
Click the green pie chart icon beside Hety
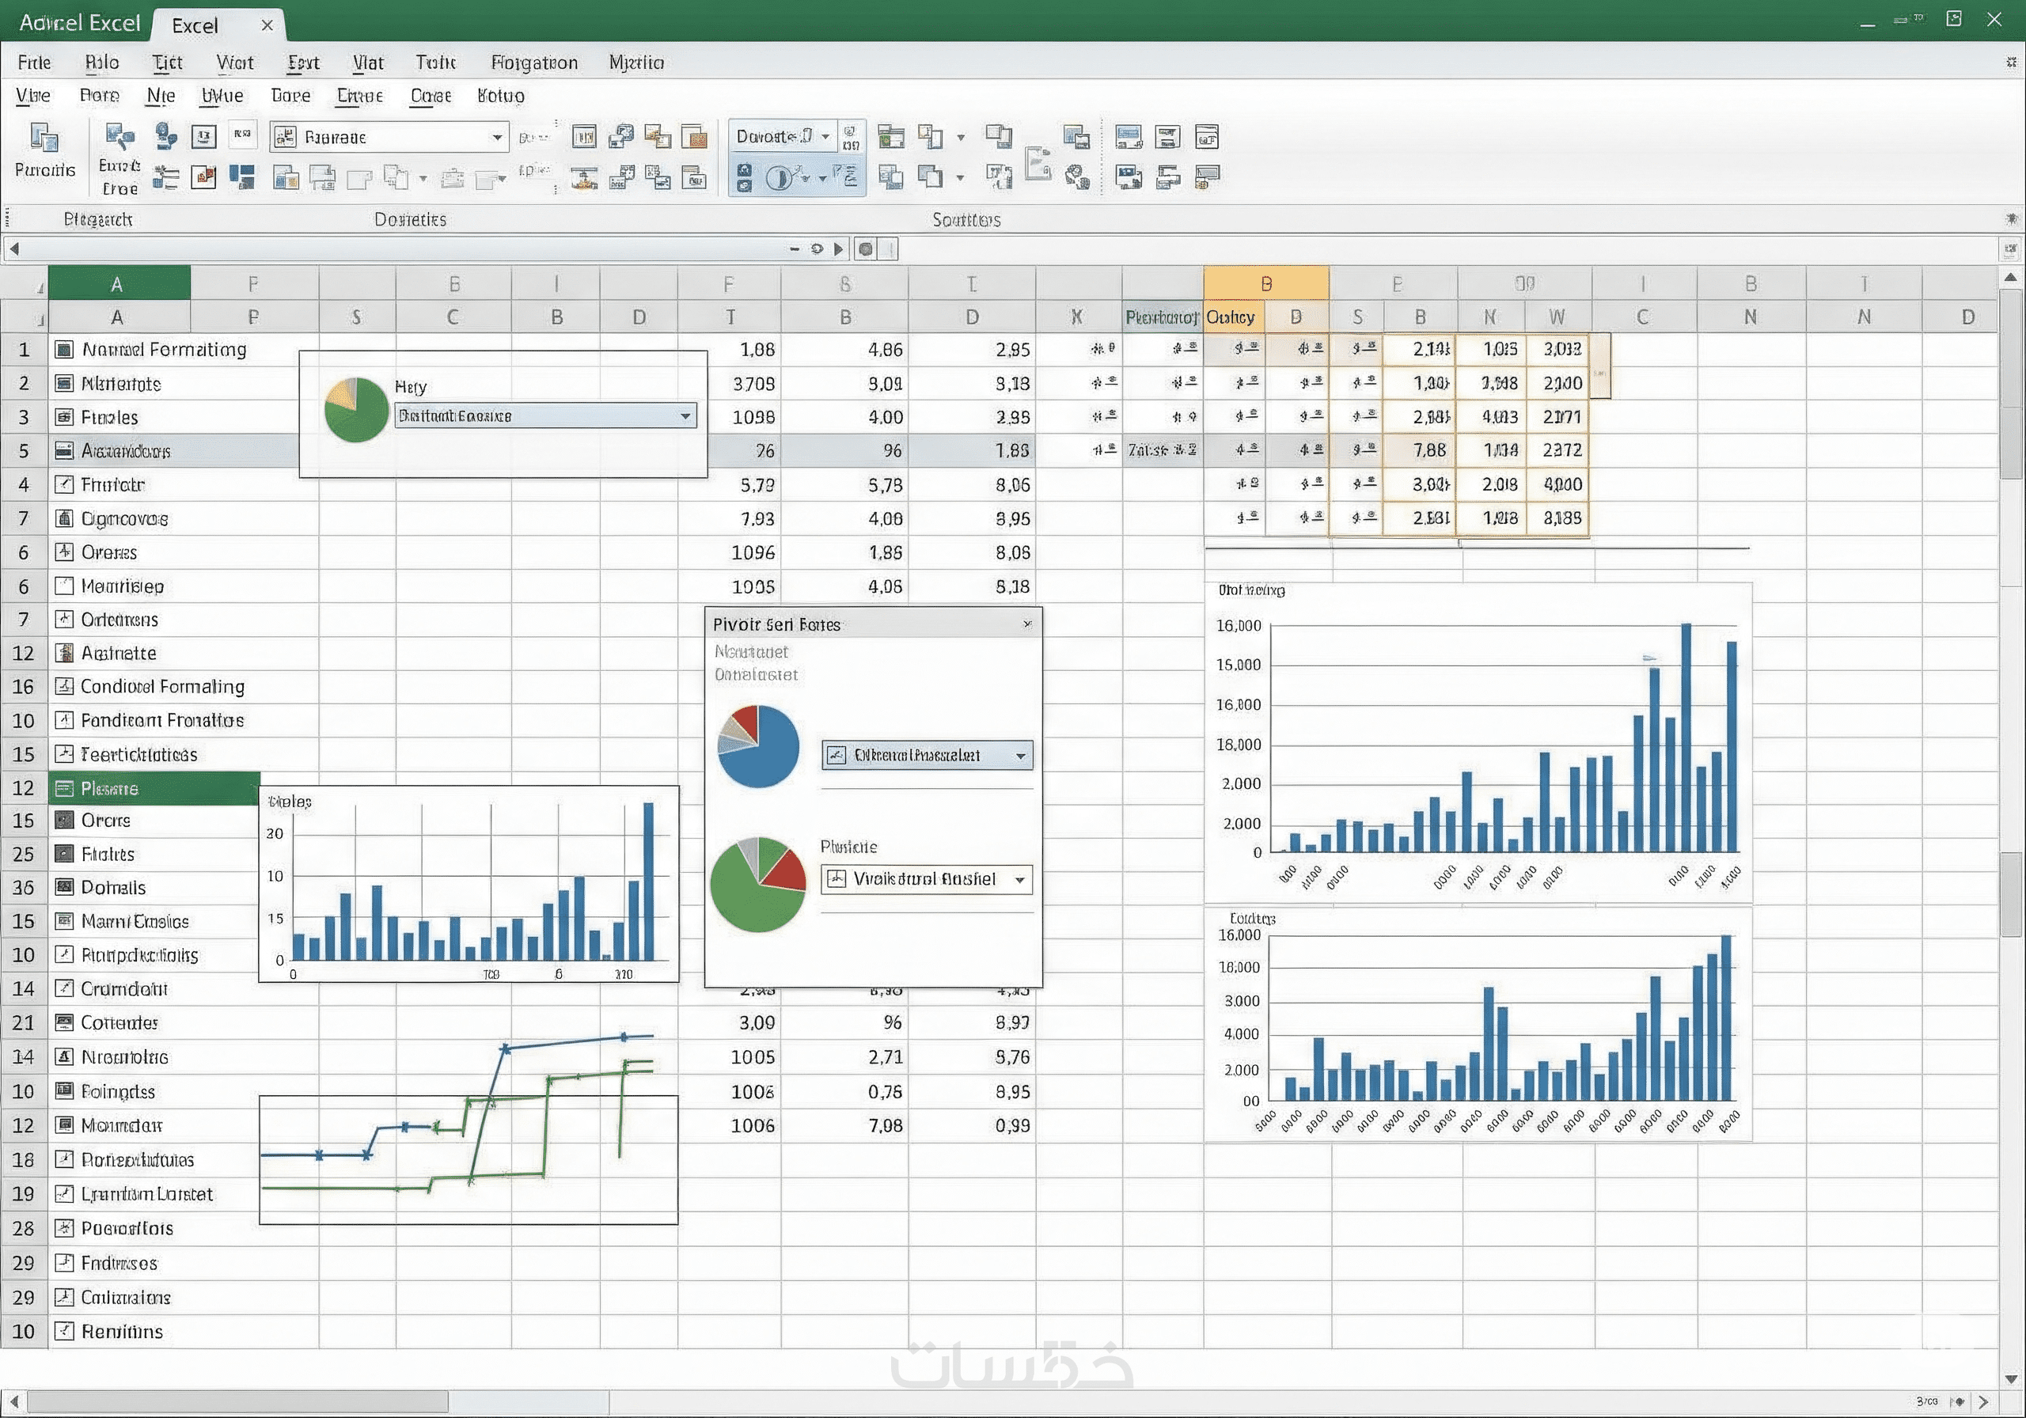355,411
